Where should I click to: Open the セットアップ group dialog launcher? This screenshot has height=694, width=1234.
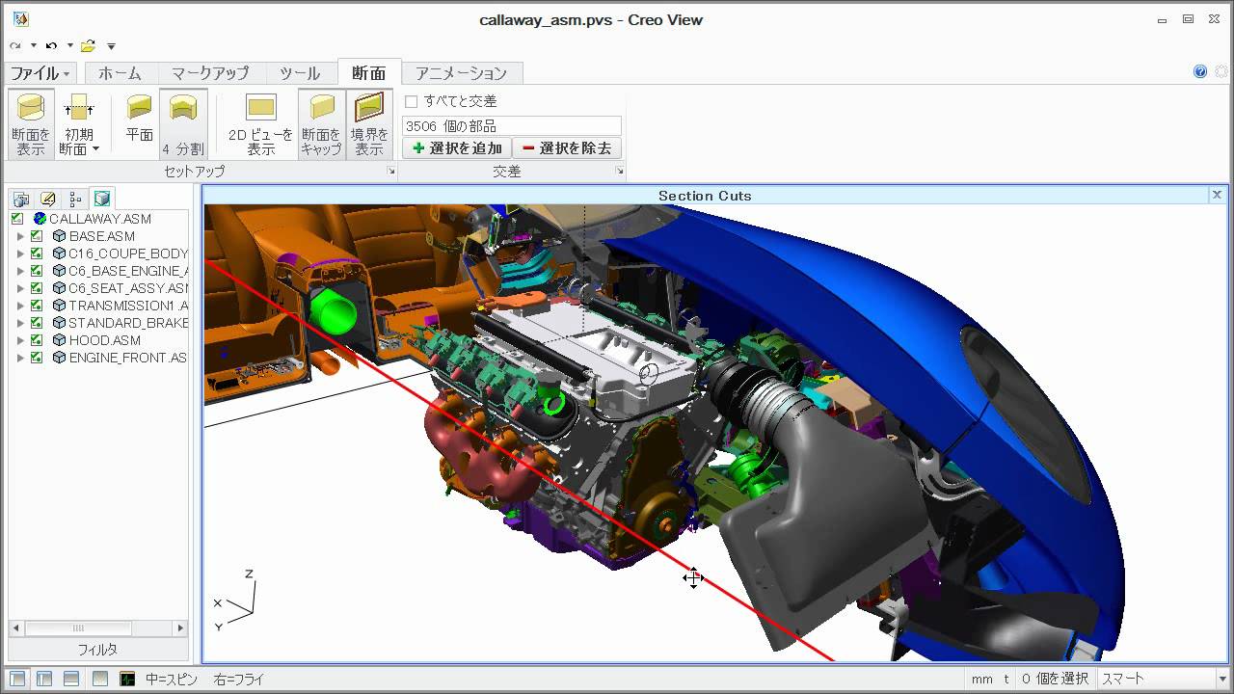[391, 172]
